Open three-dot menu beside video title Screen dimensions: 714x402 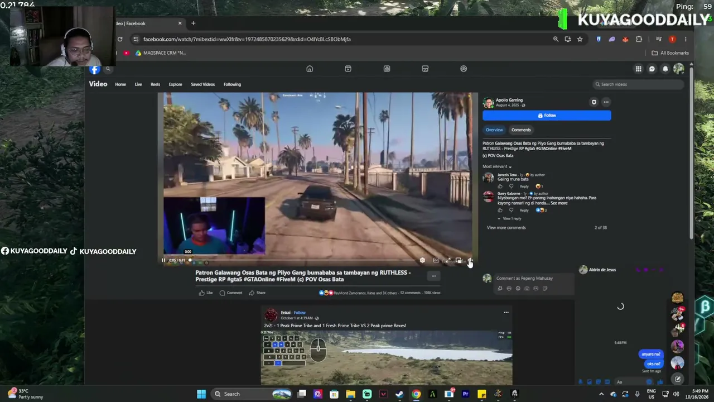(433, 276)
